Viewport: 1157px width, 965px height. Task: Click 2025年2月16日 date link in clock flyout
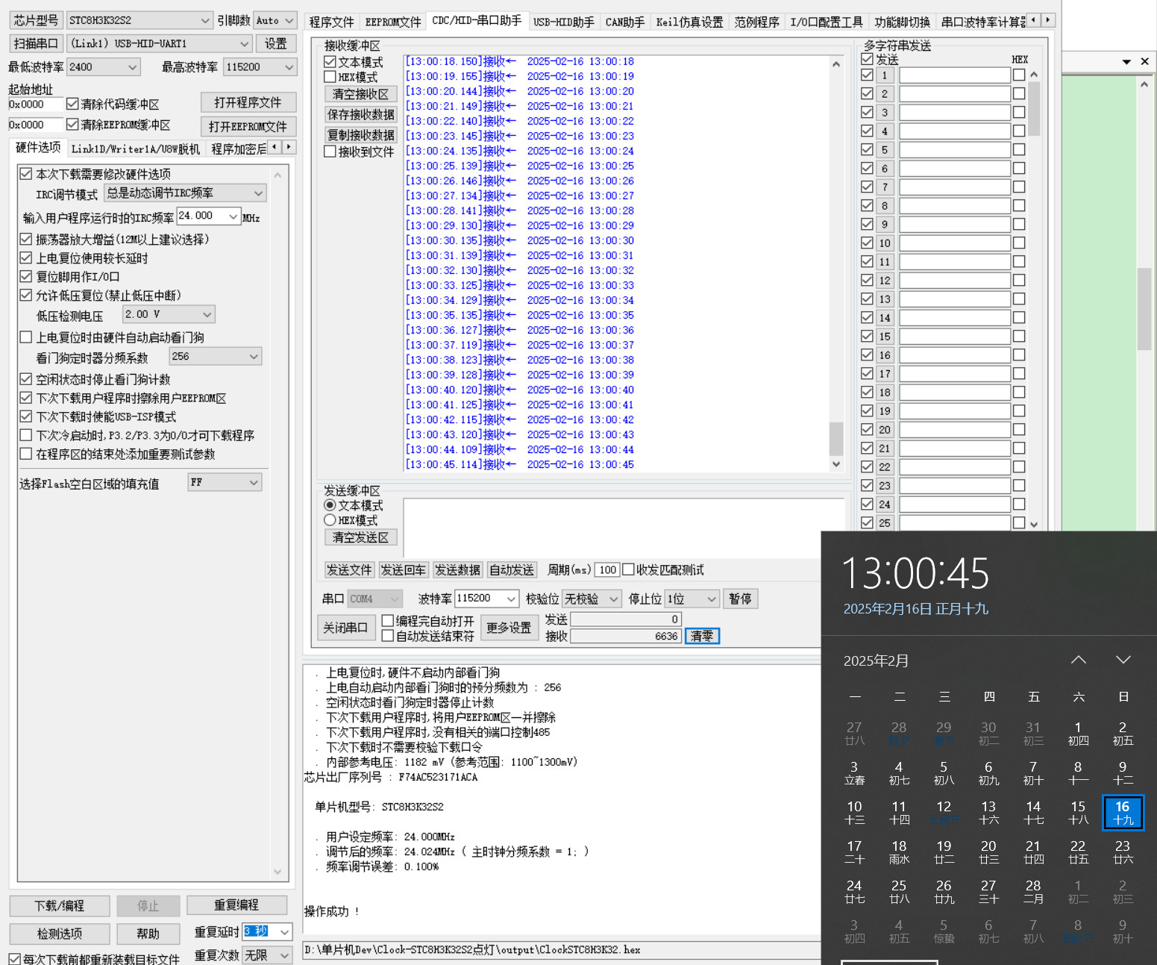[x=916, y=609]
